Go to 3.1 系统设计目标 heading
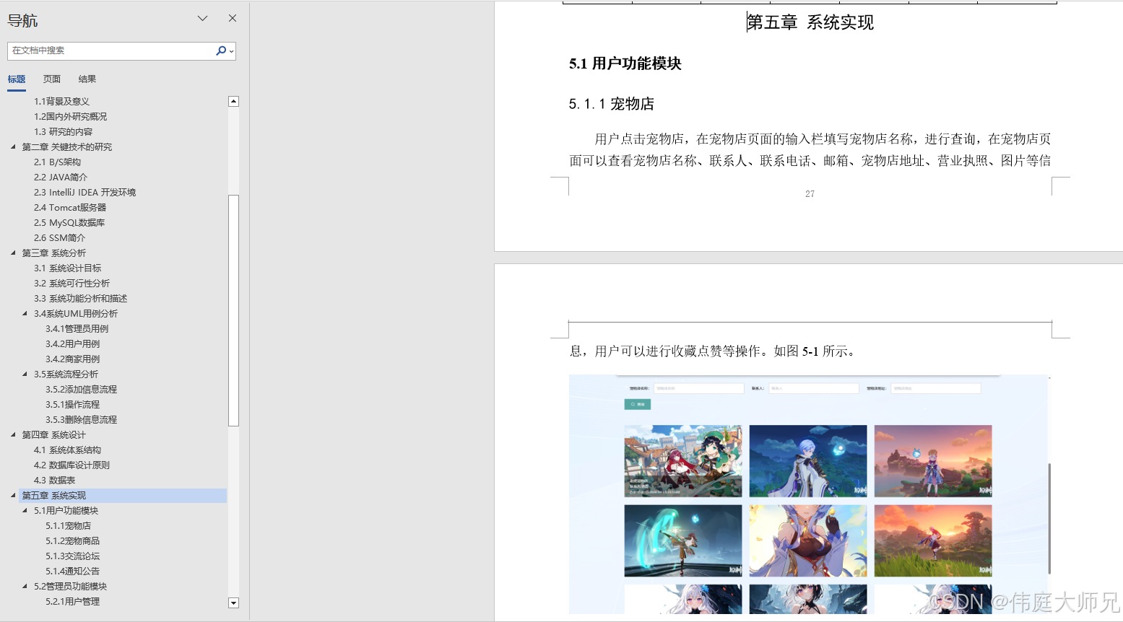 click(68, 268)
